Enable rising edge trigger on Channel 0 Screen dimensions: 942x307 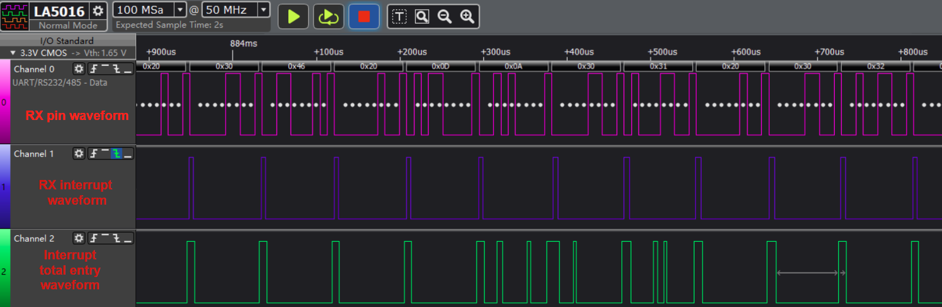point(94,69)
